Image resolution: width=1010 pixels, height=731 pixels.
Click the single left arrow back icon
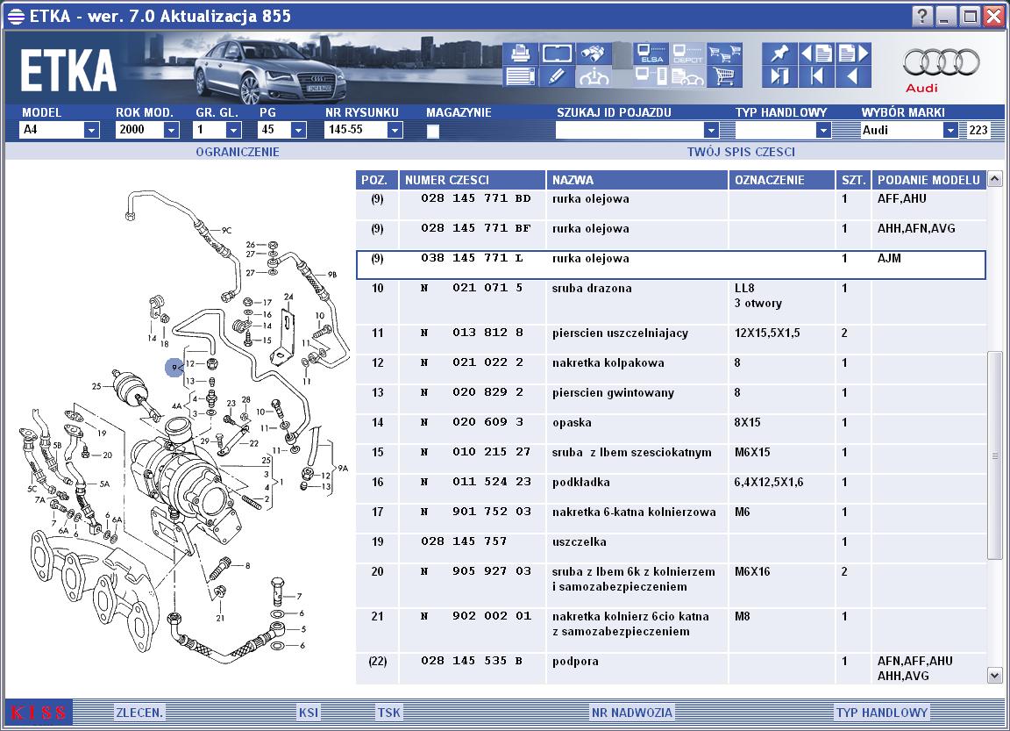[853, 76]
